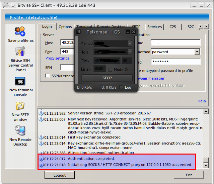The width and height of the screenshot is (214, 184).
Task: Click Bitvise app icon in title bar
Action: pos(5,5)
